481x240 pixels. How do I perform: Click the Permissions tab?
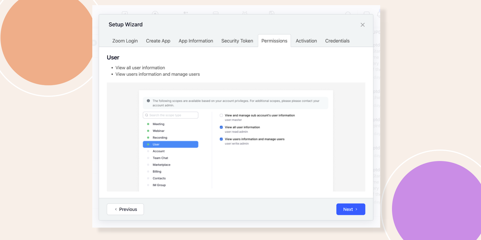tap(274, 41)
